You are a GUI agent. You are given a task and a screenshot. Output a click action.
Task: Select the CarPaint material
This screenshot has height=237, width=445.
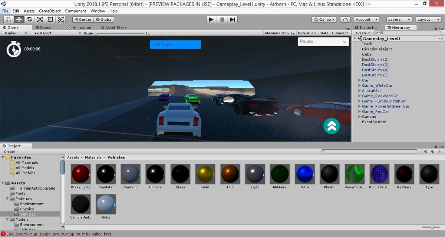[131, 174]
